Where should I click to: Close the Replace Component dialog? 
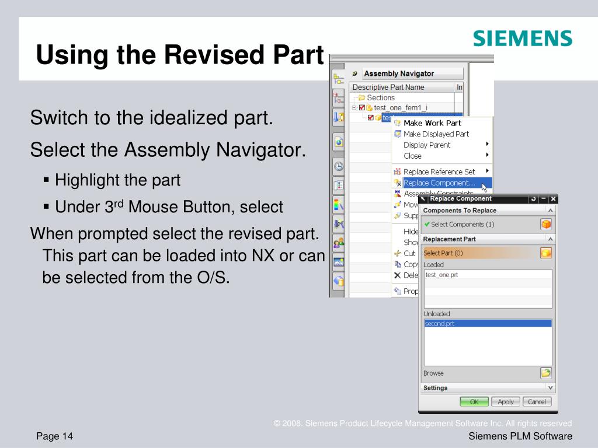click(553, 198)
